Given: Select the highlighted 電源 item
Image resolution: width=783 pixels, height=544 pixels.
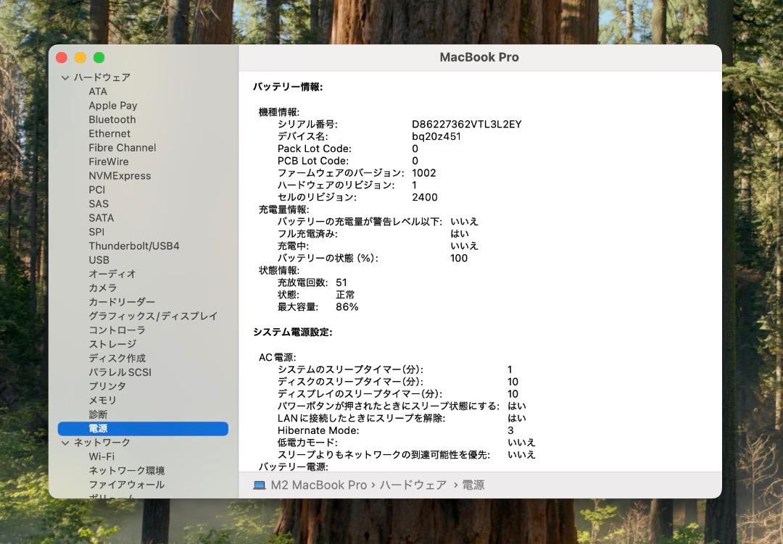Looking at the screenshot, I should point(143,428).
